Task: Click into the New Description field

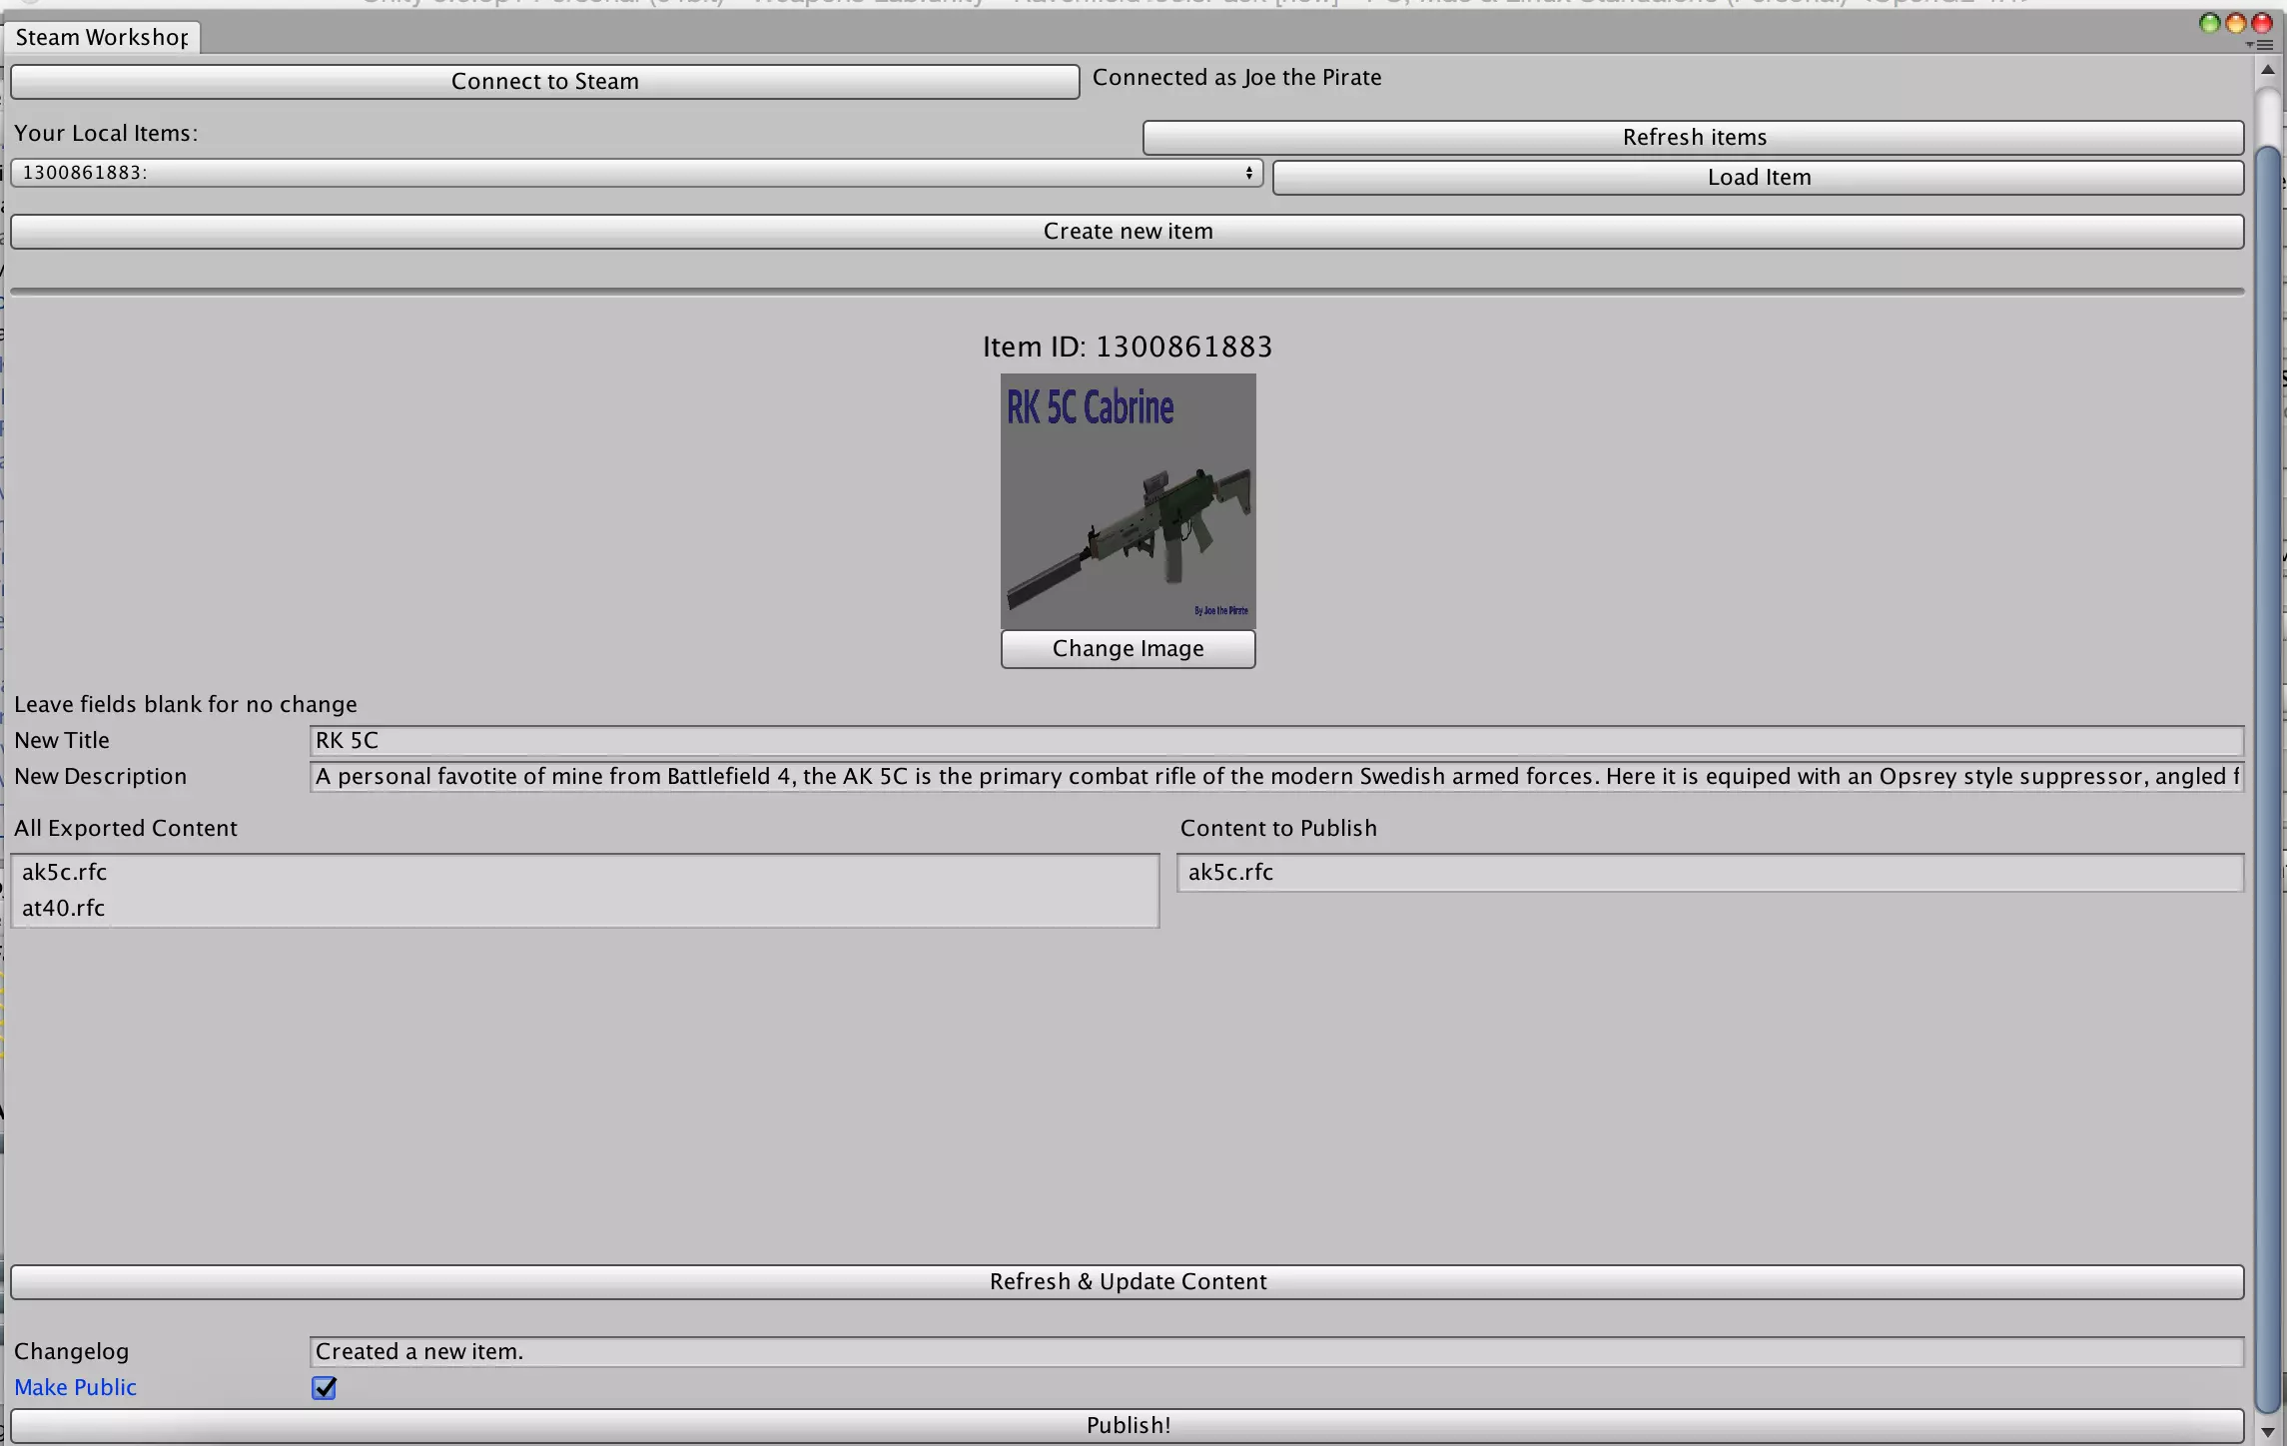Action: [x=1275, y=776]
